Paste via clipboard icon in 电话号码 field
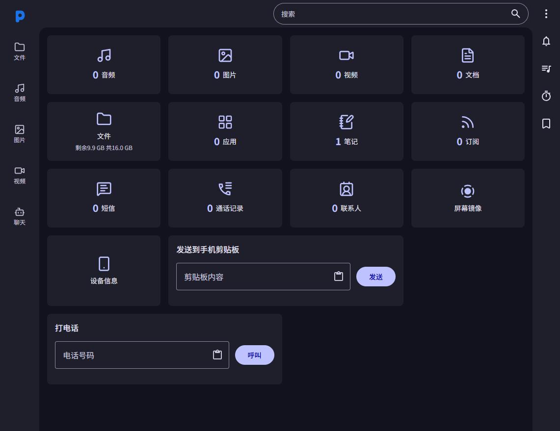Screen dimensions: 560x431 [x=217, y=355]
